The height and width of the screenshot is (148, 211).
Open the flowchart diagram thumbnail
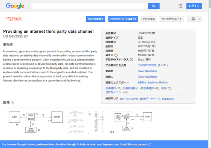[96, 122]
